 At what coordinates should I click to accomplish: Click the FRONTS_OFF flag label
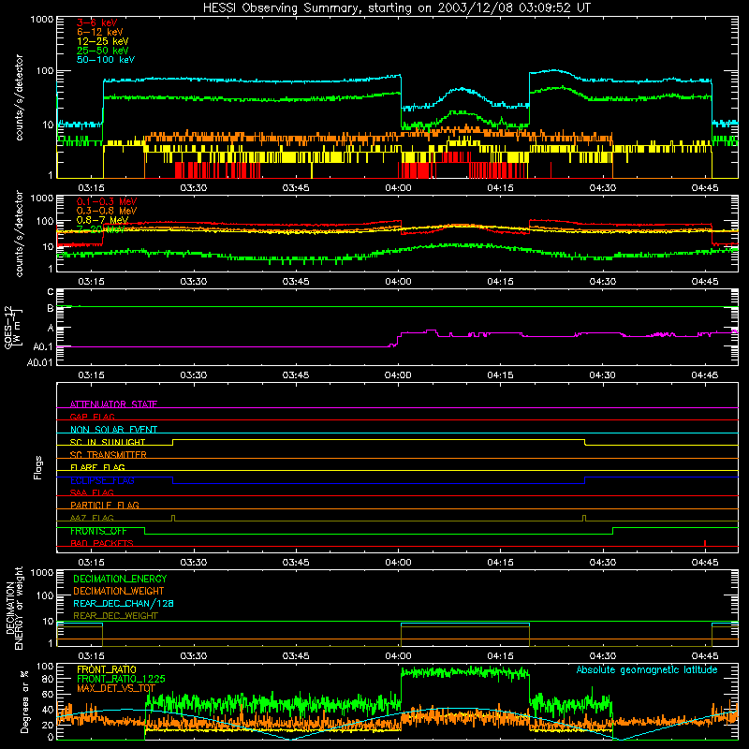[x=98, y=531]
